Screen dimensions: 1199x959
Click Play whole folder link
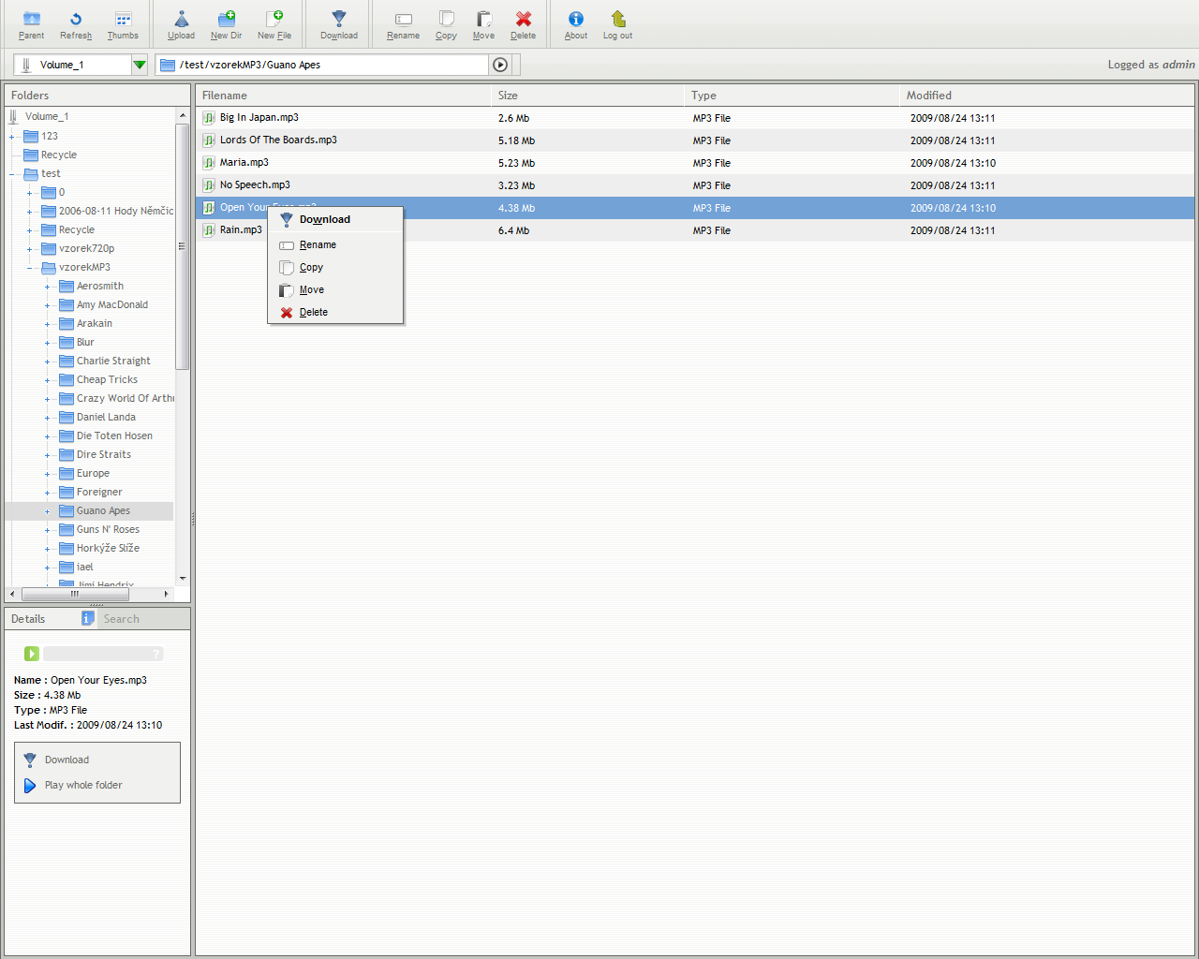coord(83,785)
